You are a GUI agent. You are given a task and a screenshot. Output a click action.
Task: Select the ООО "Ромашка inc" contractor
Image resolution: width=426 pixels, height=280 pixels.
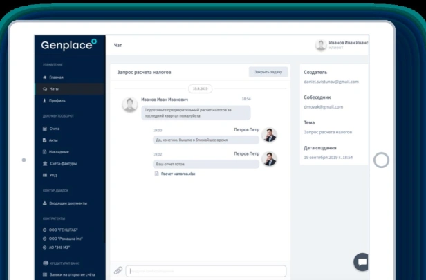tap(62, 239)
